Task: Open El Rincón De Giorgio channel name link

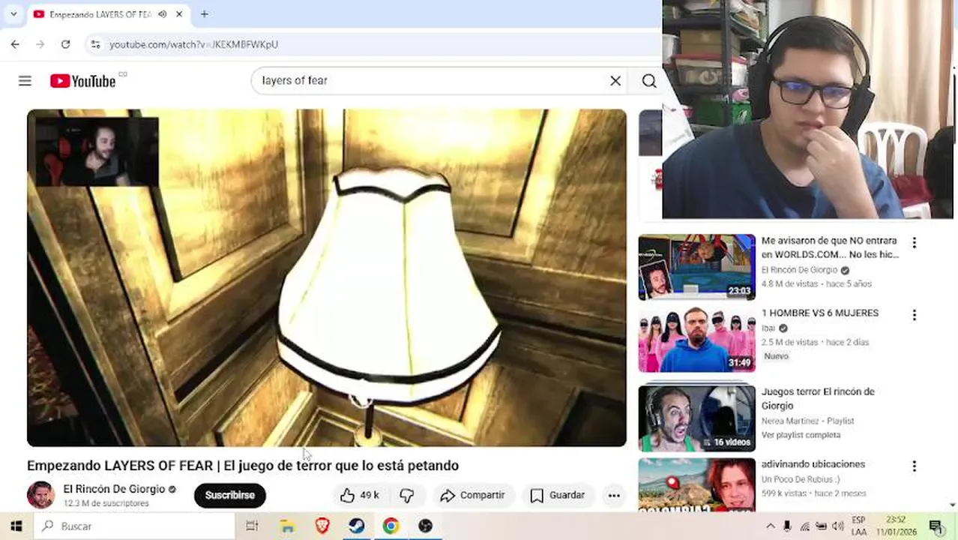Action: 114,489
